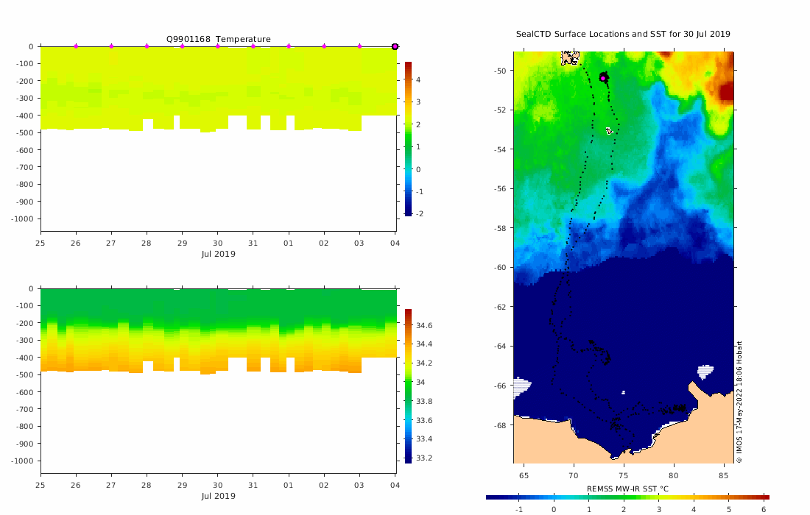This screenshot has width=810, height=515.
Task: Click the '85' longitude label on the map
Action: click(724, 476)
